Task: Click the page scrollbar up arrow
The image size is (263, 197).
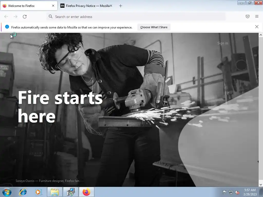Action: [261, 35]
